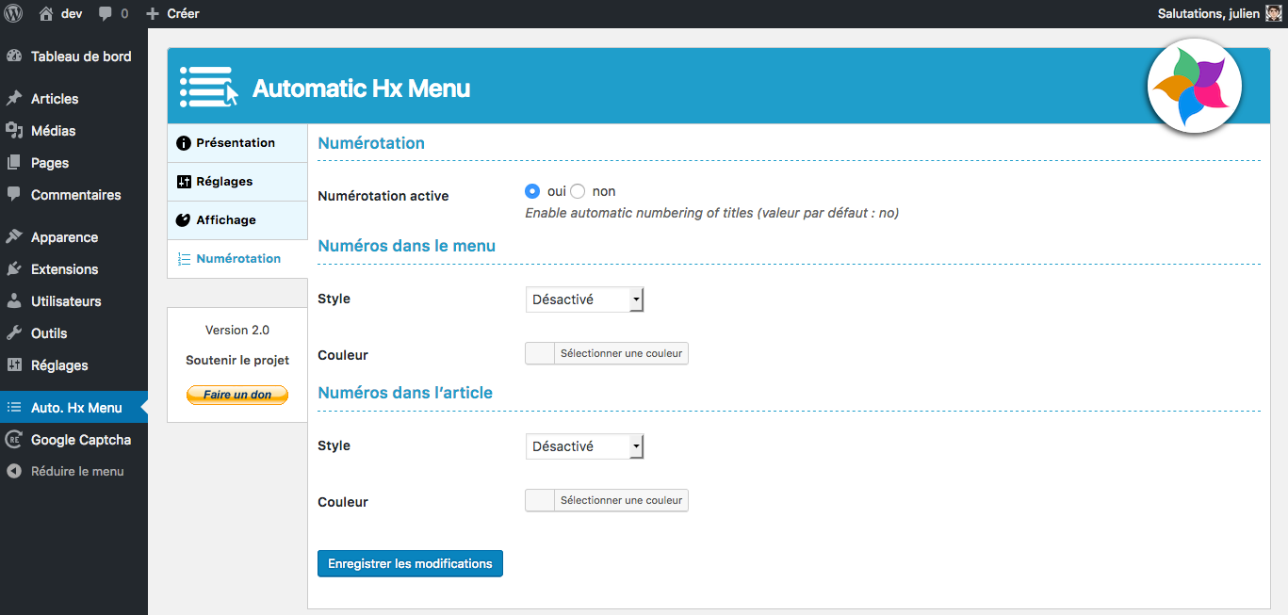The width and height of the screenshot is (1288, 615).
Task: Click julien's avatar in the admin bar
Action: tap(1273, 14)
